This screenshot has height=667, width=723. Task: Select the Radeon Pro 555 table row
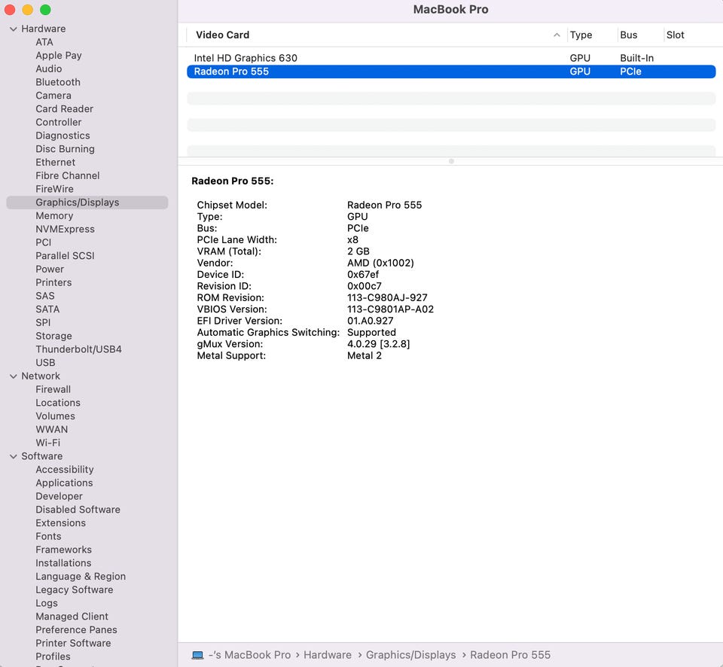[x=451, y=72]
